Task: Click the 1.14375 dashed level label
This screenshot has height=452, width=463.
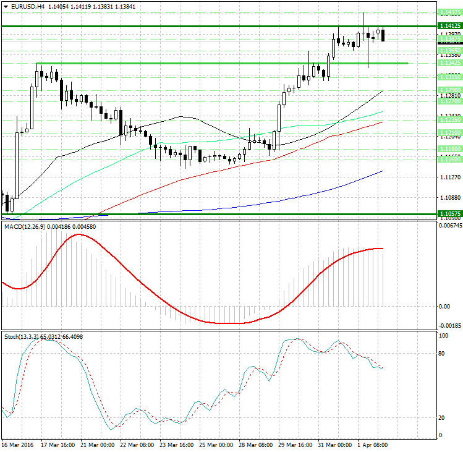Action: coord(450,12)
